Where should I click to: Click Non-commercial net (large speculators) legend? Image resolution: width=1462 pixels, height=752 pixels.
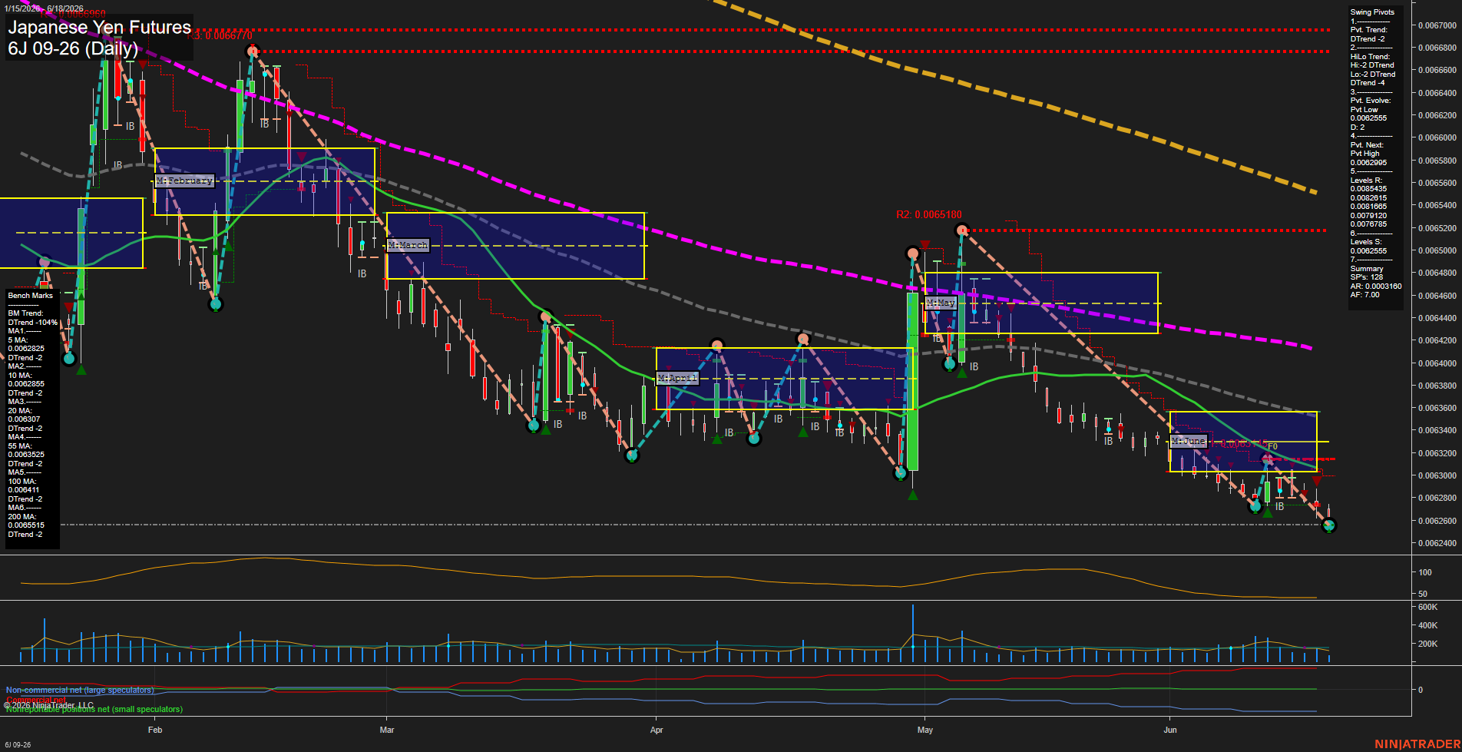80,690
